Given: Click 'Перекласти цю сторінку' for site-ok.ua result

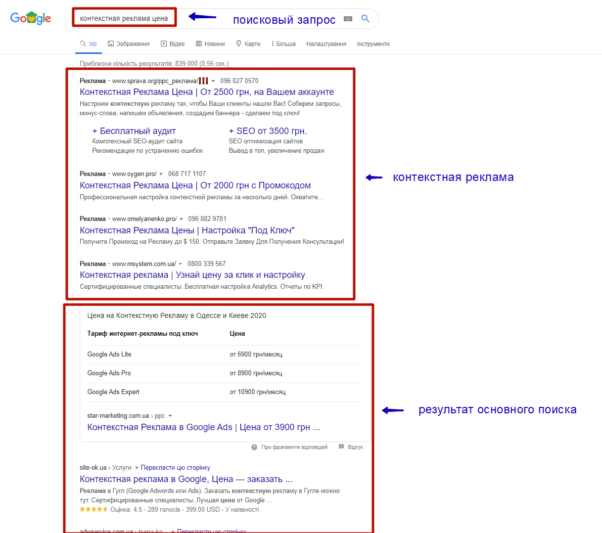Looking at the screenshot, I should pos(176,468).
